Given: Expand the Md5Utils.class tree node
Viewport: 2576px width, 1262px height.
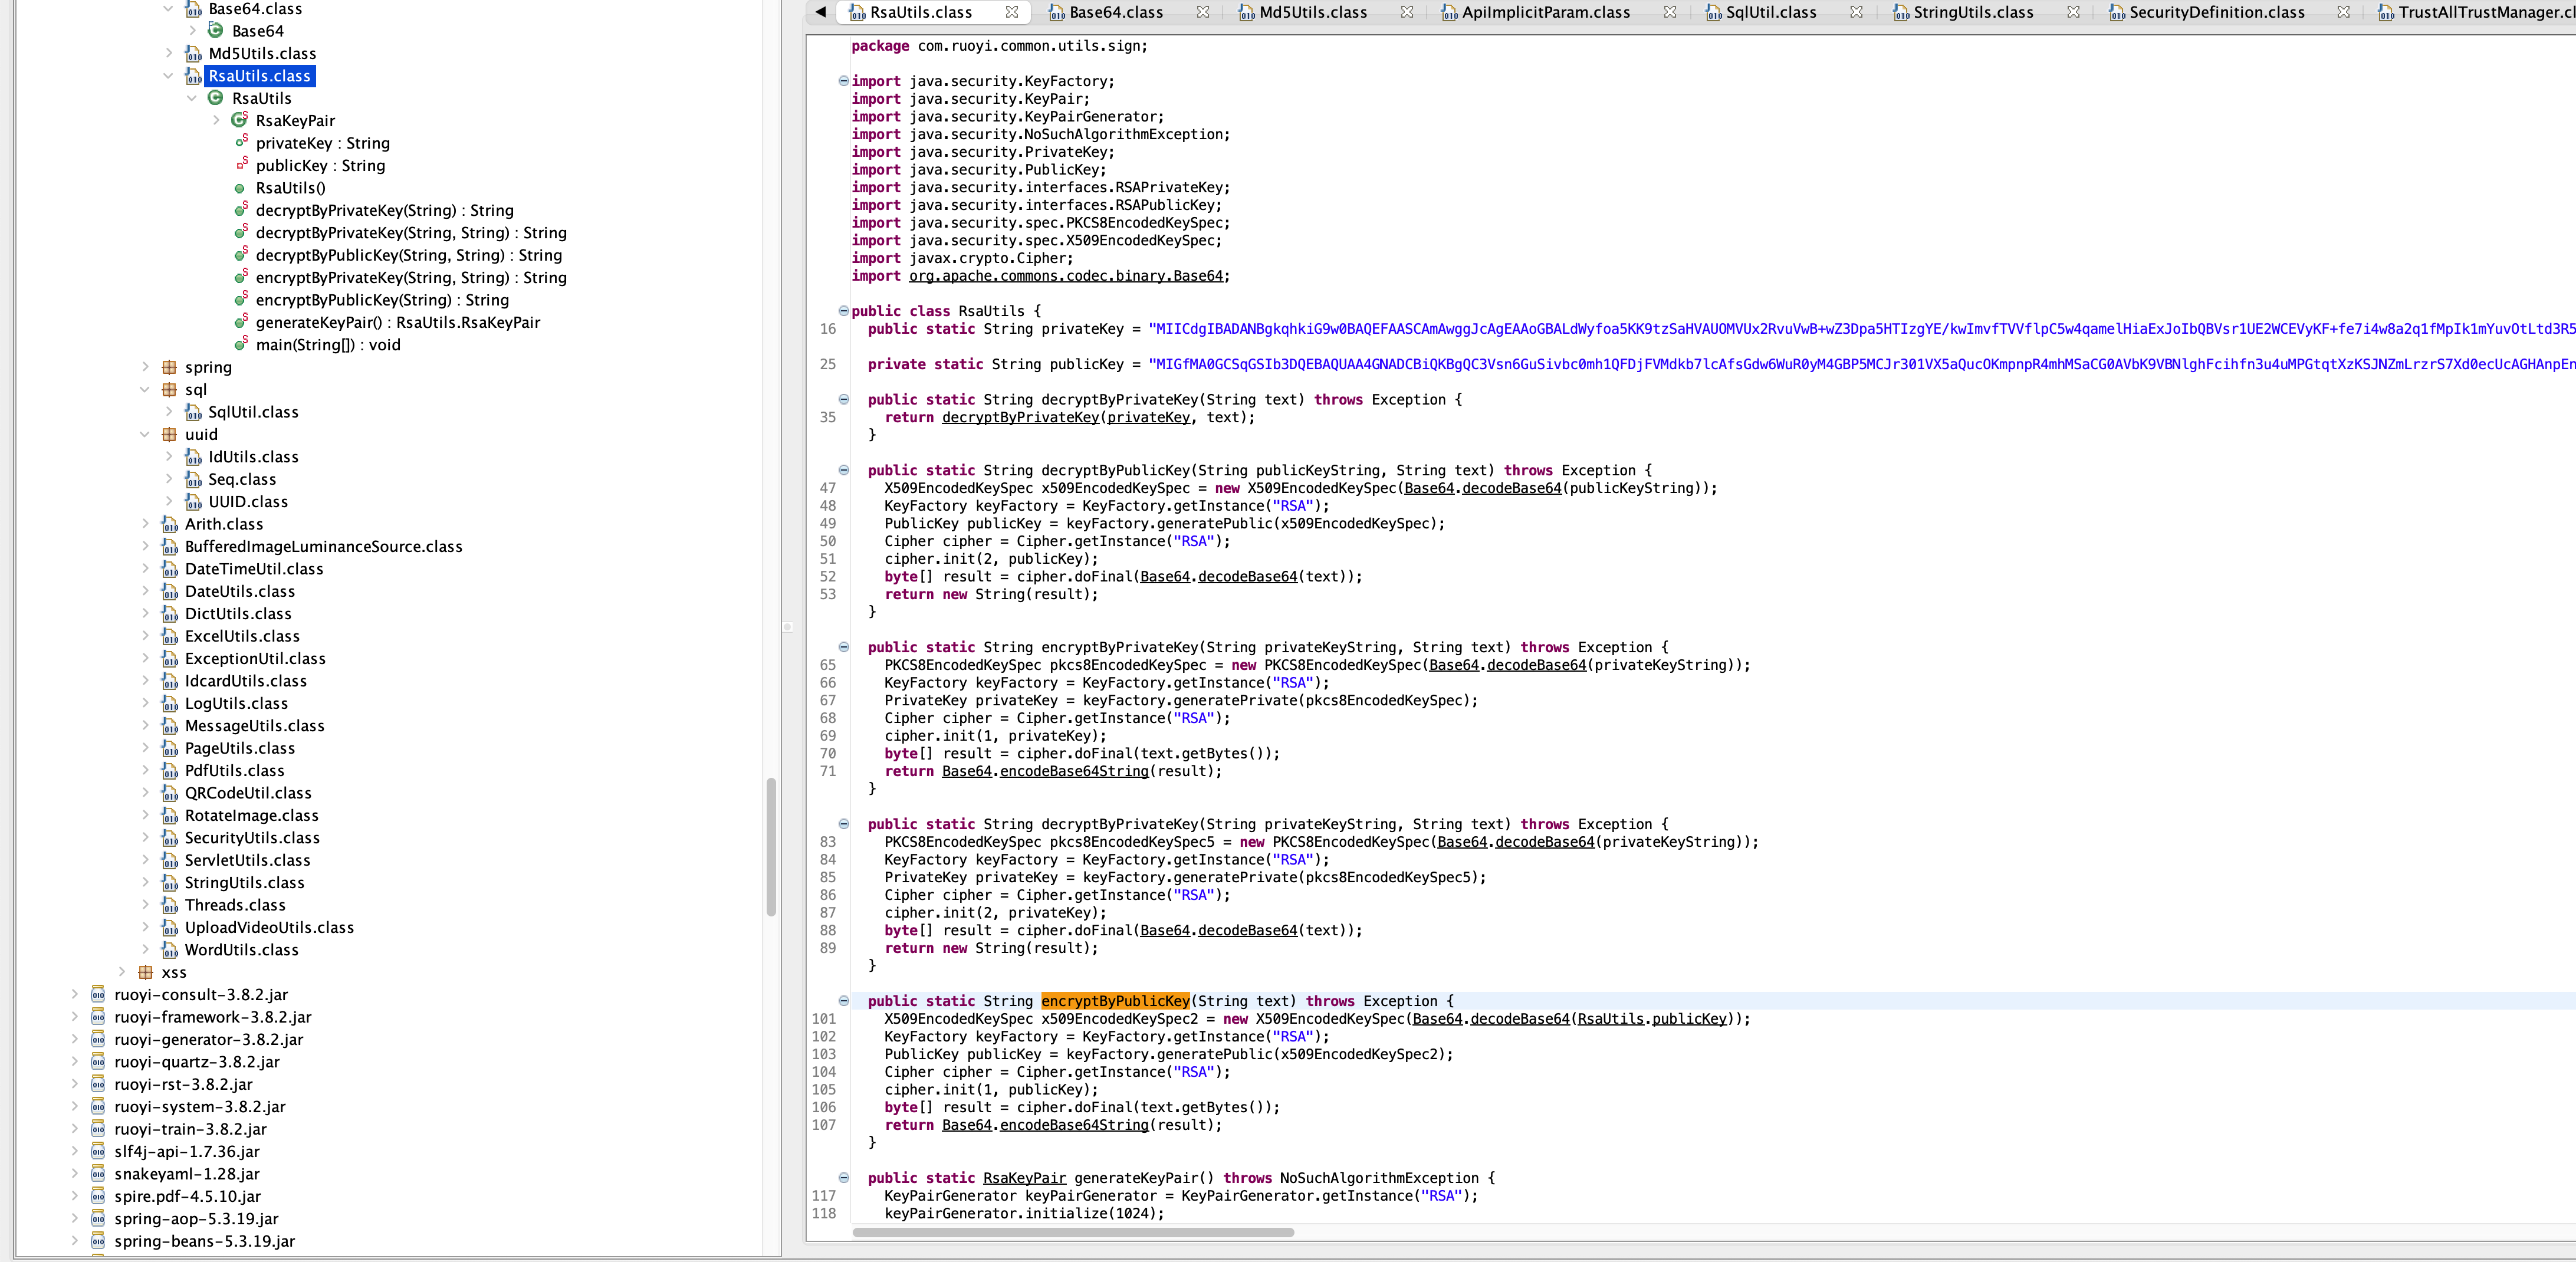Looking at the screenshot, I should [x=168, y=53].
